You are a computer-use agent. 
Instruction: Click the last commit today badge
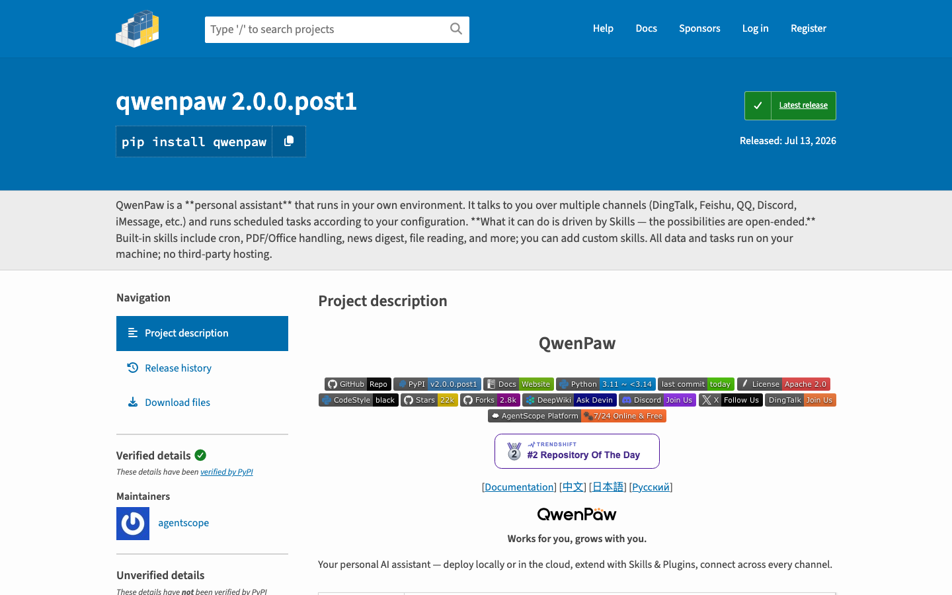click(x=696, y=384)
